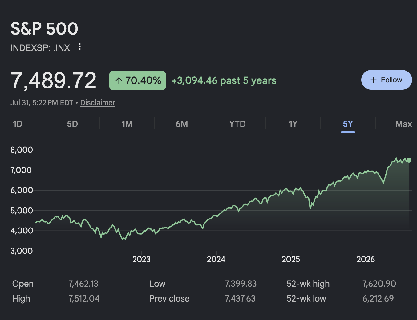Click the green up-arrow percentage badge
417x320 pixels.
pyautogui.click(x=138, y=80)
